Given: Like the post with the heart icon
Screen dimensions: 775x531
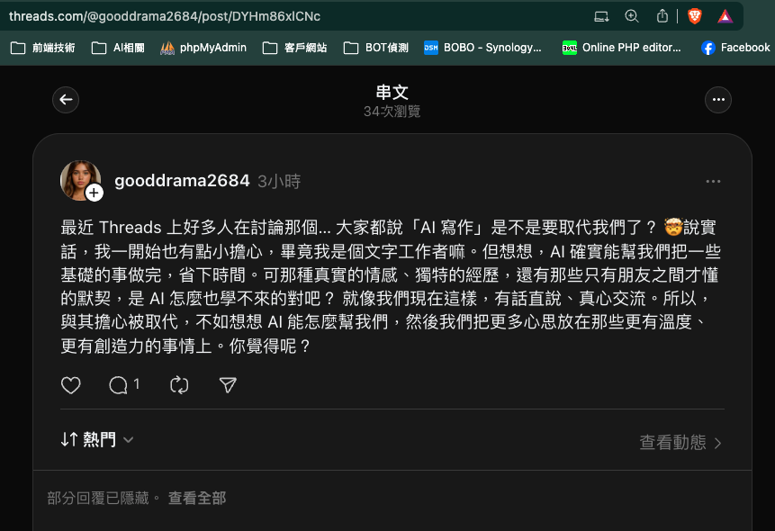Looking at the screenshot, I should [x=71, y=385].
